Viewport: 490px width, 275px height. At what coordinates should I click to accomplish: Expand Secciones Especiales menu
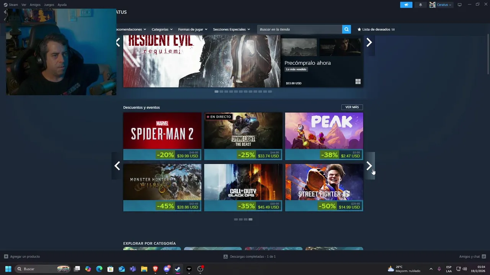coord(231,29)
